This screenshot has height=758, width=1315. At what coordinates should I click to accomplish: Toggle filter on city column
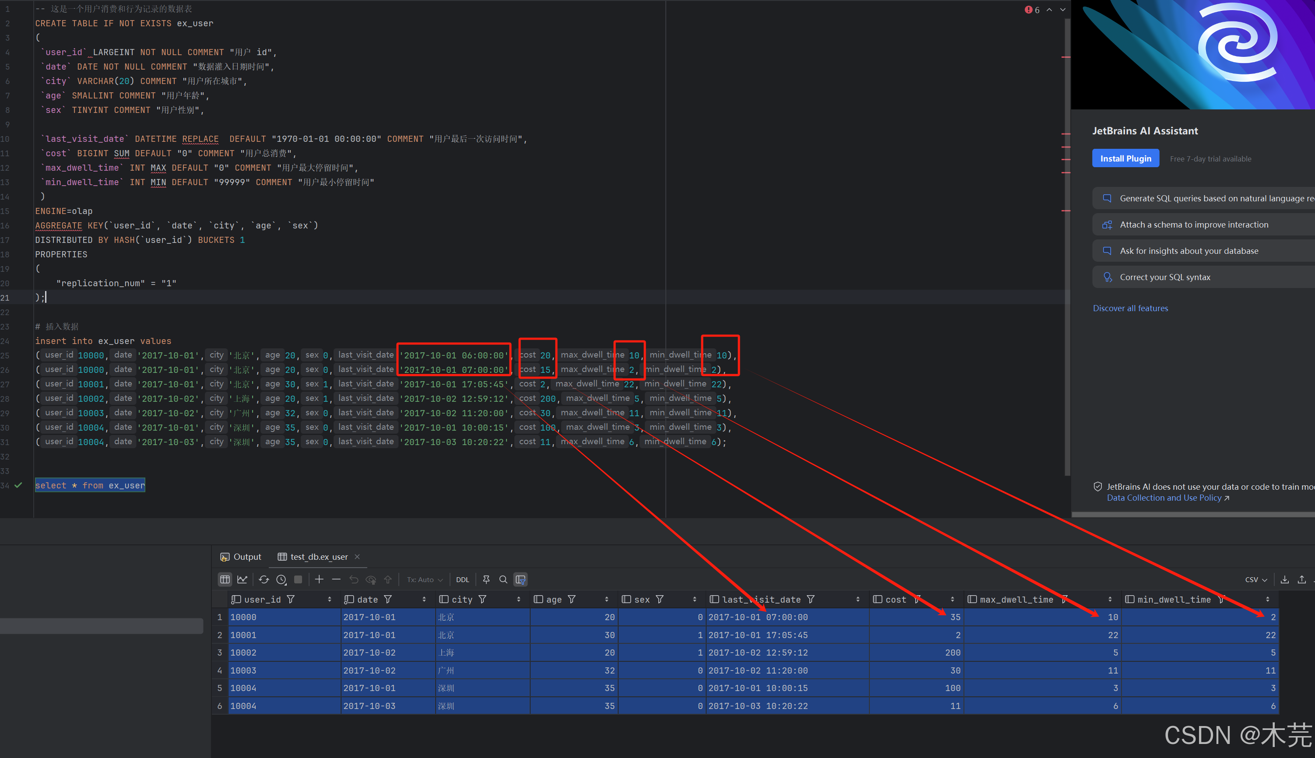point(482,599)
